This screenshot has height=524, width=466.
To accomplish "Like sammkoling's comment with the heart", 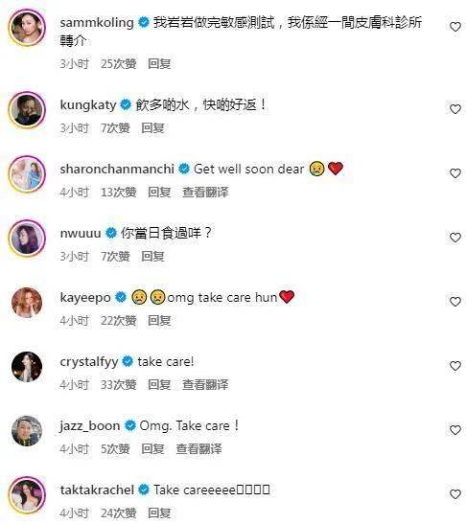I will point(454,27).
